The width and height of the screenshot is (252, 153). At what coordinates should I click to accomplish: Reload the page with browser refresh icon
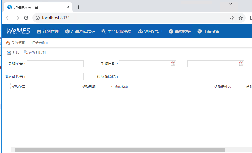[x=26, y=18]
